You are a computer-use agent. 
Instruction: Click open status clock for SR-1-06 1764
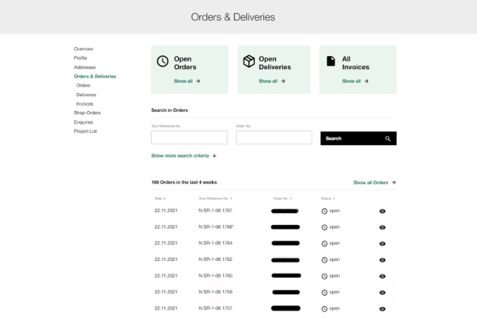pos(325,244)
